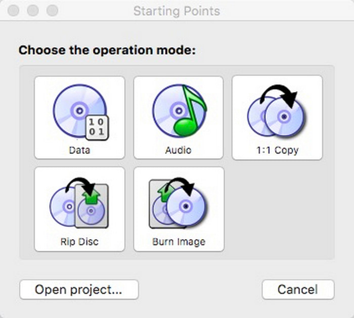
Task: Click the "Burn Image" label text
Action: pos(179,242)
